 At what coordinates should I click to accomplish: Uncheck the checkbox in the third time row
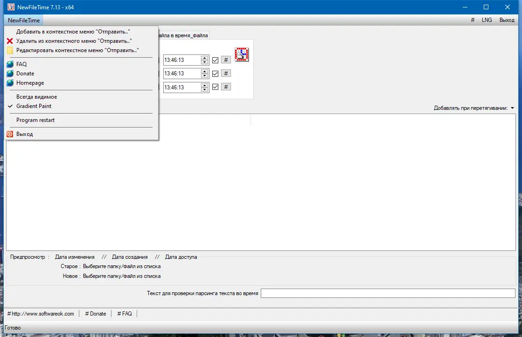pyautogui.click(x=215, y=87)
